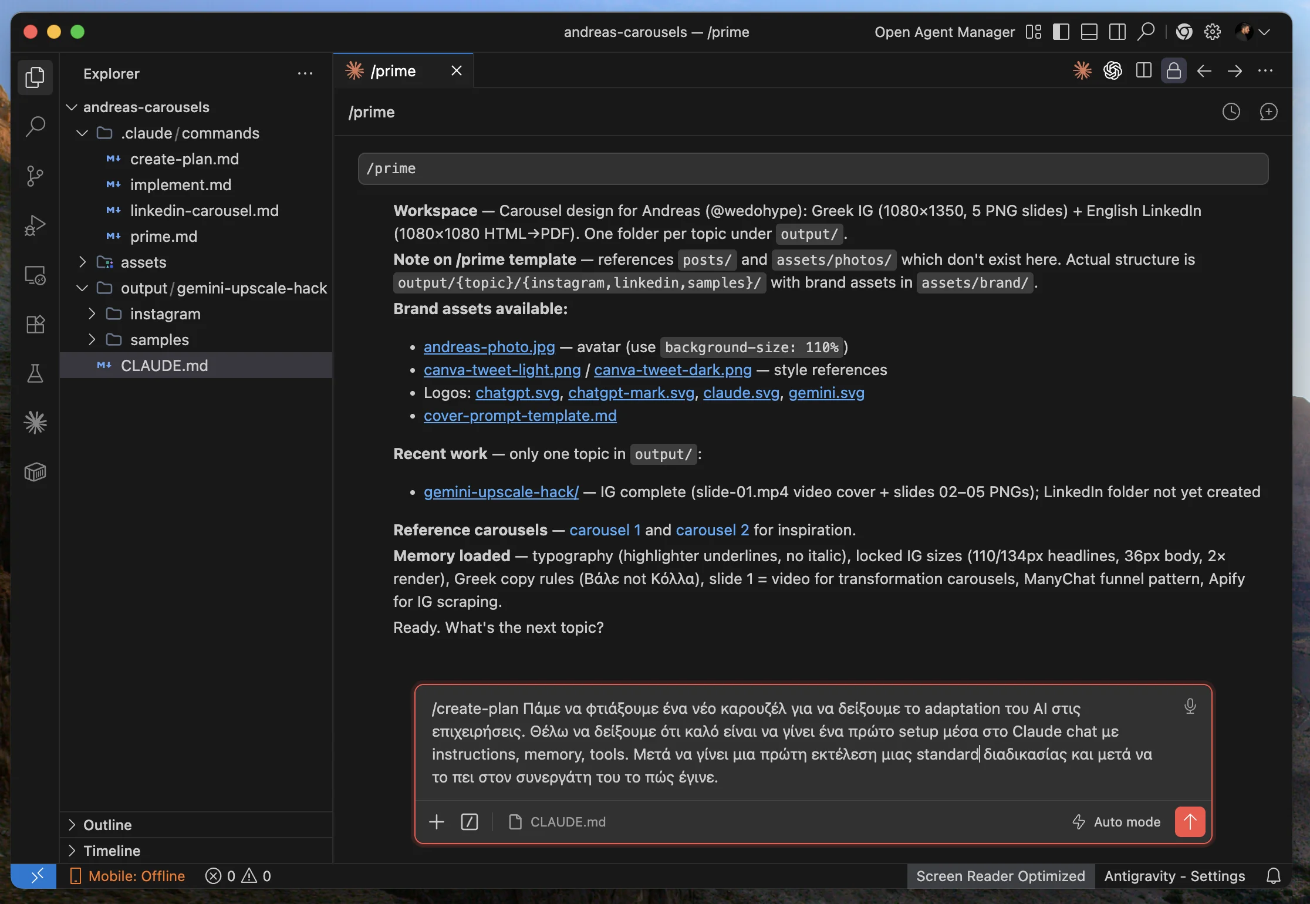
Task: Expand the samples folder
Action: [92, 340]
